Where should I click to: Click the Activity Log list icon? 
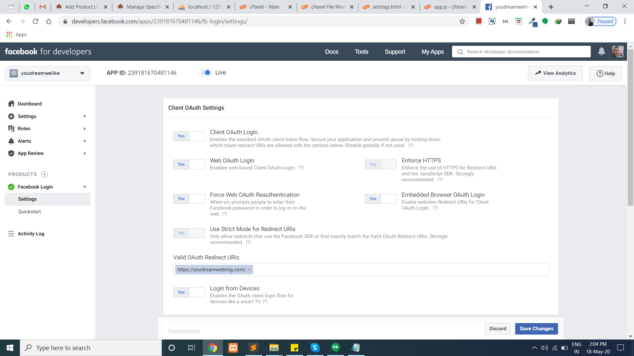[11, 234]
